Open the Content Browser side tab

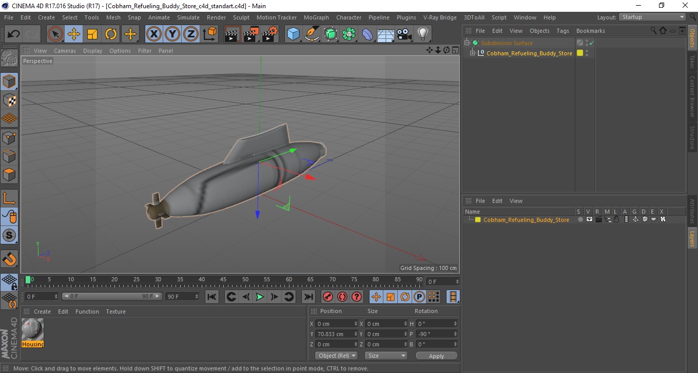coord(692,97)
